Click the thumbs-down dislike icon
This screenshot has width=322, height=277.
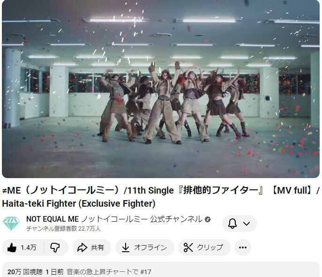(55, 247)
